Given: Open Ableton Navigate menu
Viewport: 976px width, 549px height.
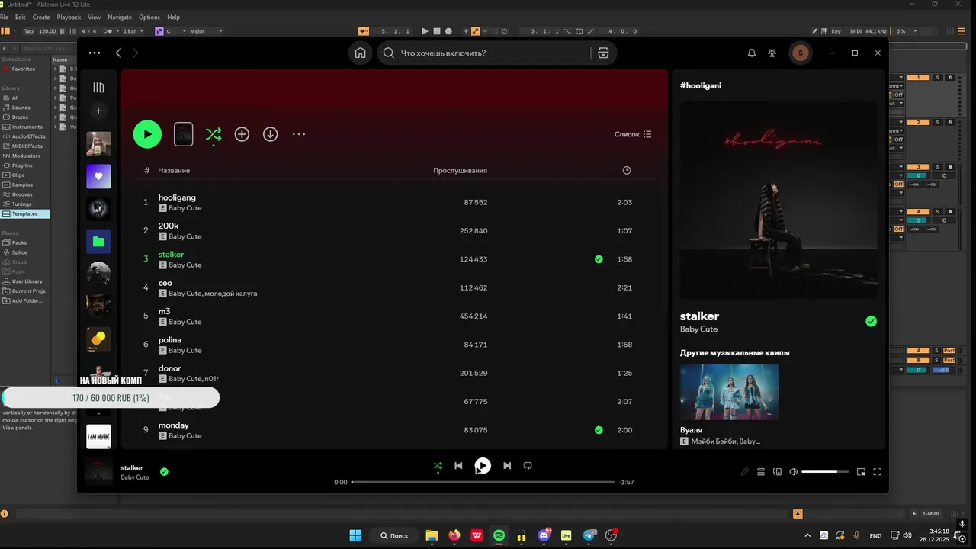Looking at the screenshot, I should [120, 17].
